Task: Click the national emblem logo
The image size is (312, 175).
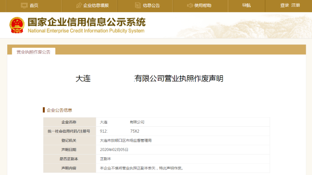Action: point(17,25)
